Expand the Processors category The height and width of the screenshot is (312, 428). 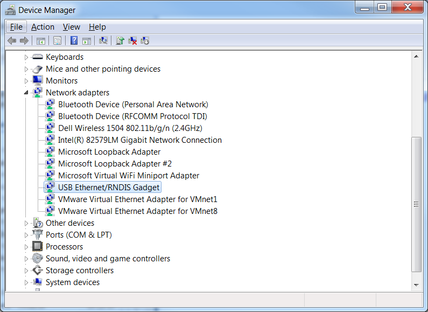coord(26,247)
